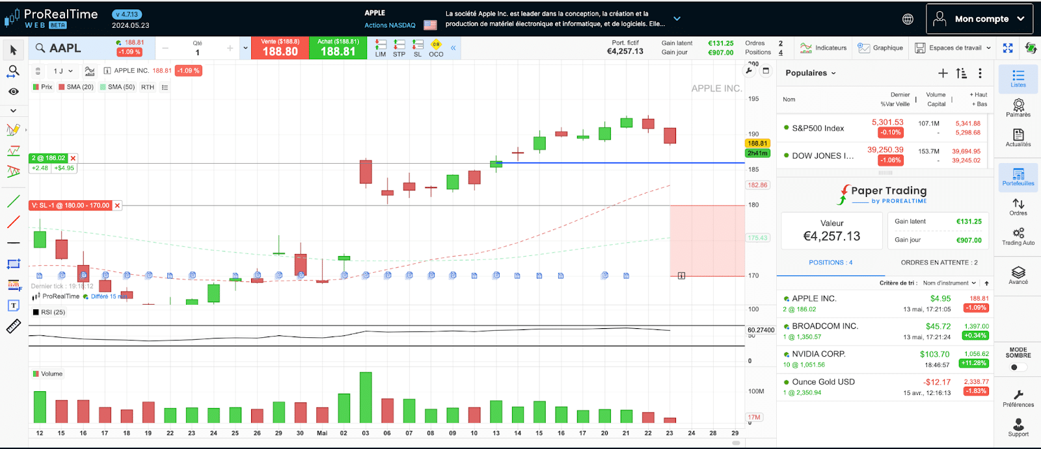Open the language globe icon
The height and width of the screenshot is (449, 1041).
click(908, 19)
